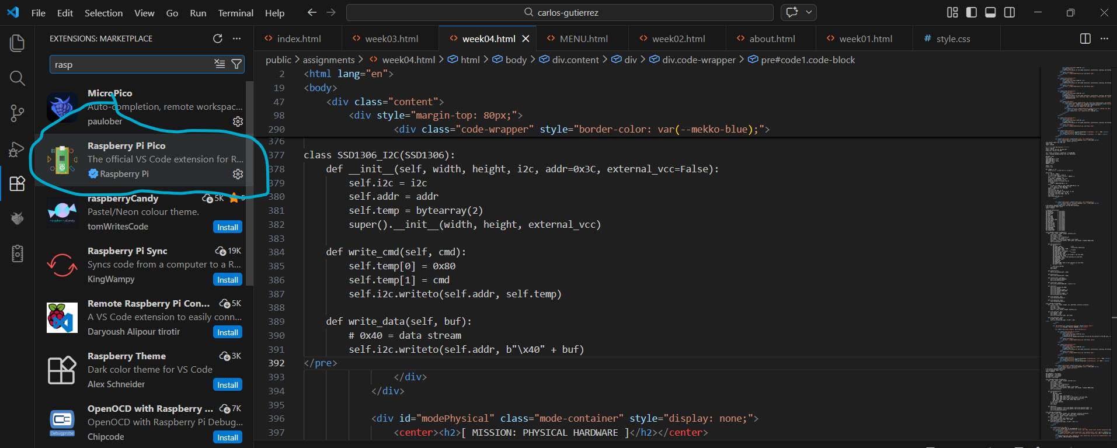The height and width of the screenshot is (448, 1117).
Task: Open the Selection menu
Action: tap(103, 13)
